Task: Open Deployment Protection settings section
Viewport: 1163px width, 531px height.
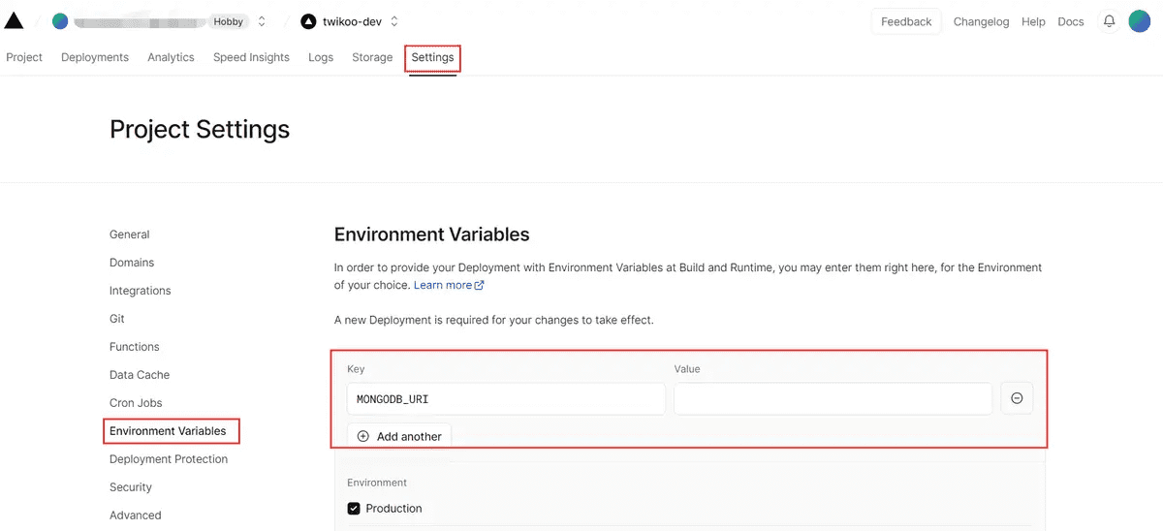Action: (169, 459)
